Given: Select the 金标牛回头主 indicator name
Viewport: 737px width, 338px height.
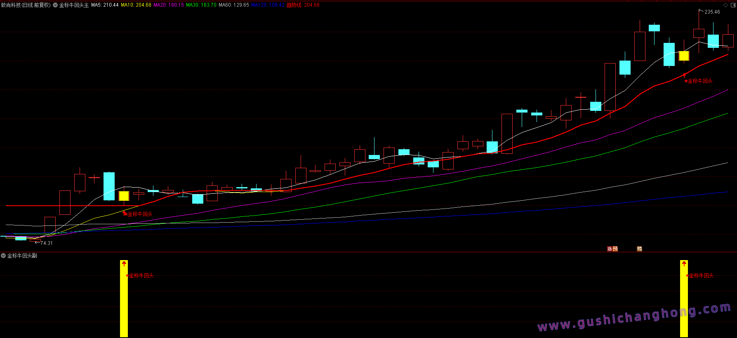Looking at the screenshot, I should click(74, 5).
